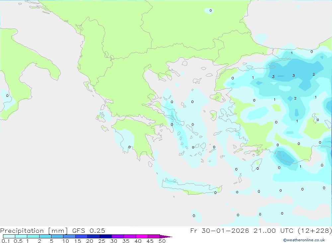Image resolution: width=332 pixels, height=243 pixels.
Task: Click the 40–45 mm magenta legend swatch
Action: 142,236
